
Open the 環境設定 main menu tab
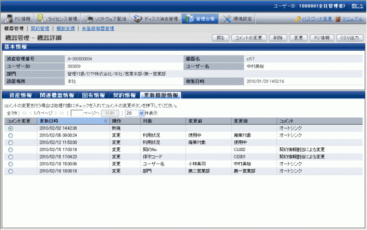(237, 19)
